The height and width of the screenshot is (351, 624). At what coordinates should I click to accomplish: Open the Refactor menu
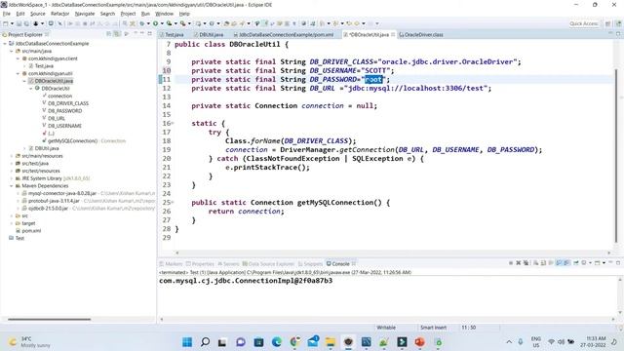coord(60,14)
